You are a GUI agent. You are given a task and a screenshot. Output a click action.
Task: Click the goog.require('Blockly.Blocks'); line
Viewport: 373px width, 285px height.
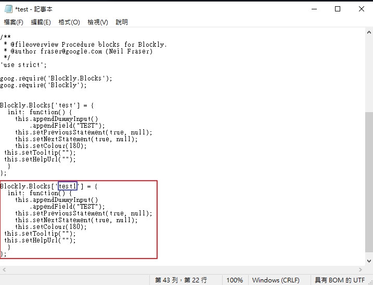pyautogui.click(x=56, y=78)
